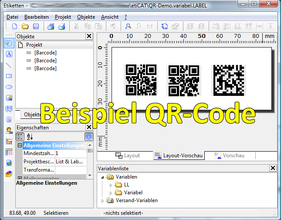Open the Ansicht menu
Image resolution: width=281 pixels, height=220 pixels.
(x=110, y=17)
